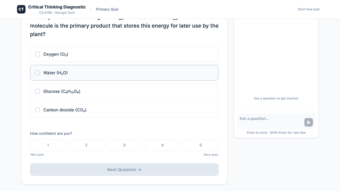Choose the Carbon dioxide (CO₂) answer option
This screenshot has height=191, width=340.
(124, 110)
